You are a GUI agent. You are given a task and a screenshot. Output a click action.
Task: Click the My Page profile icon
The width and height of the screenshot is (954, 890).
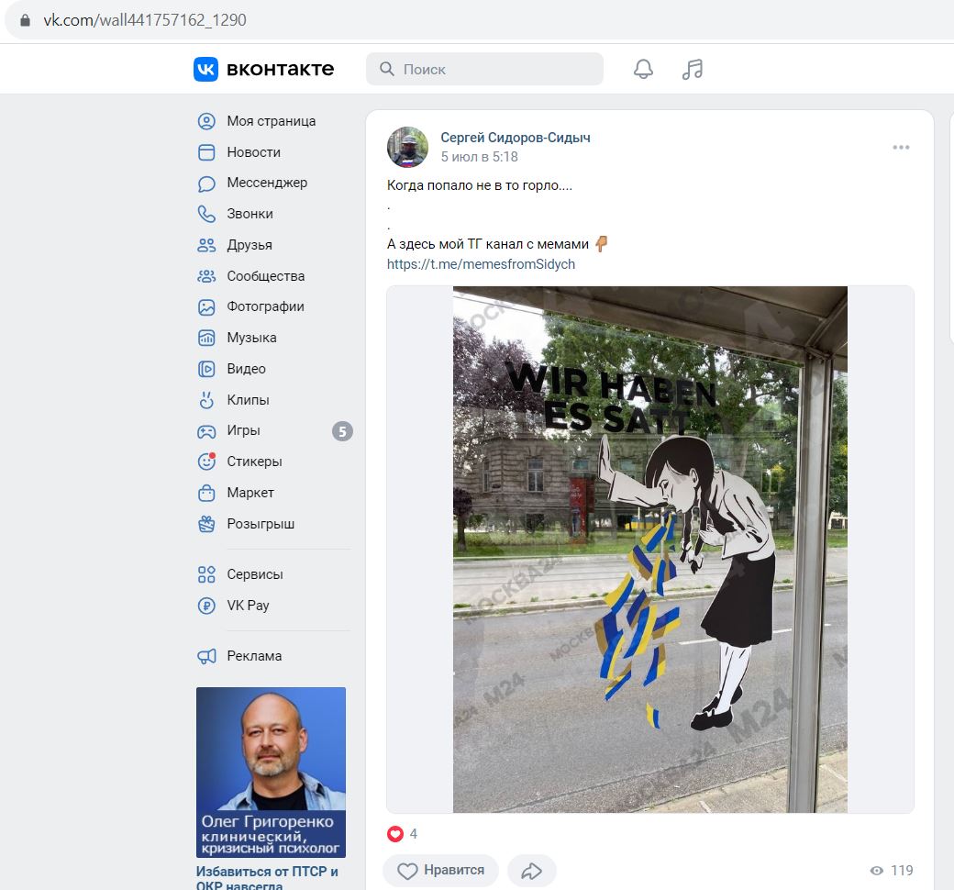point(207,121)
